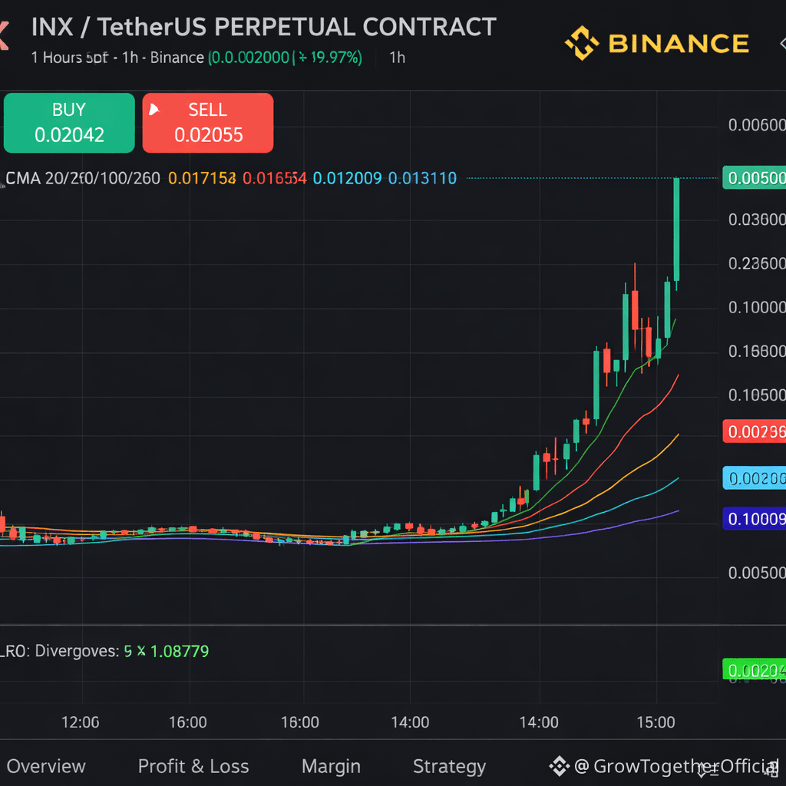Click the INX / TetherUS PERPETUAL CONTRACT title

tap(264, 27)
